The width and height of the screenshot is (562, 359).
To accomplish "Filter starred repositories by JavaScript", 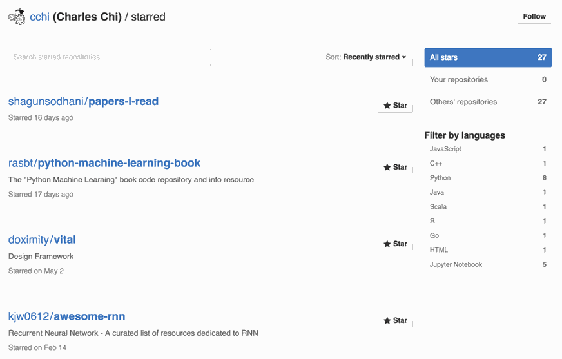I will point(445,149).
